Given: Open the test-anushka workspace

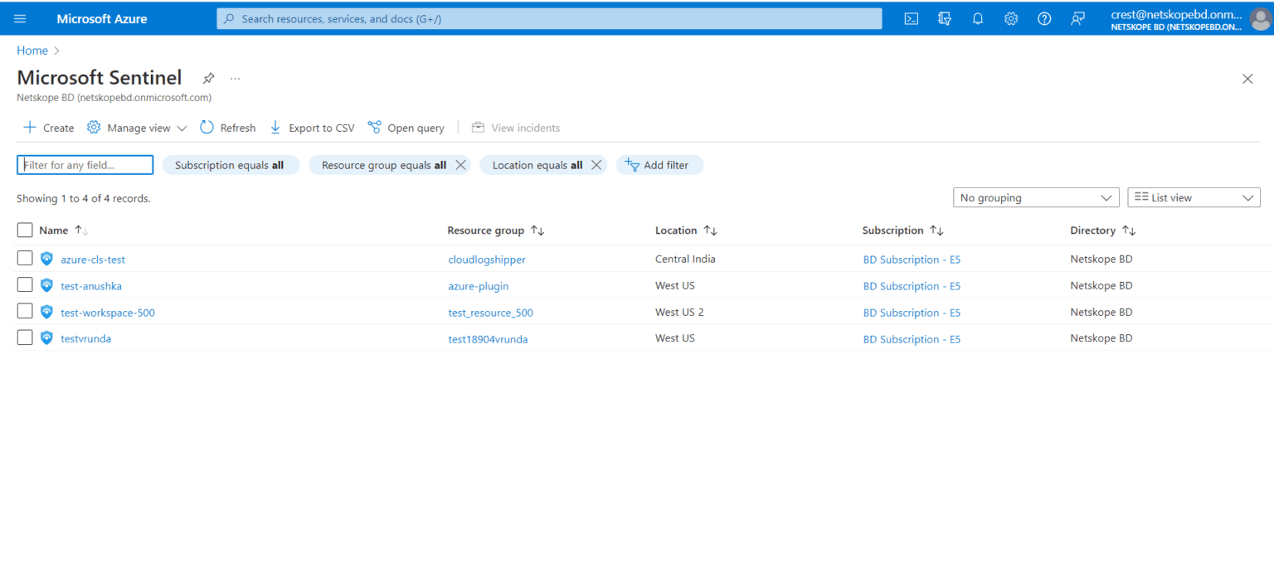Looking at the screenshot, I should pos(90,285).
